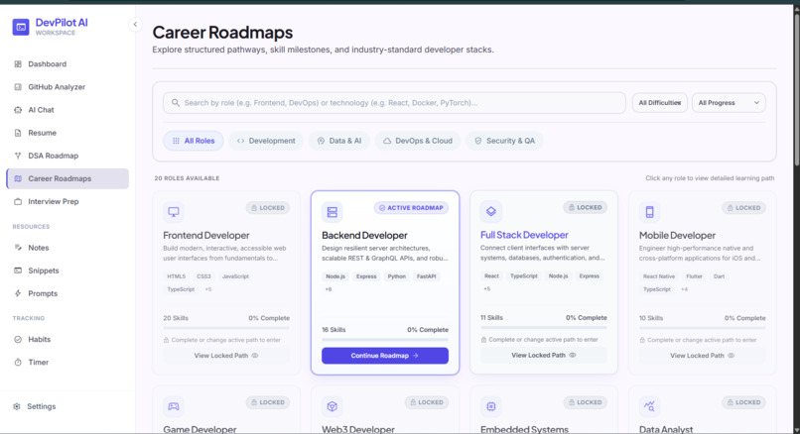
Task: View Locked Path for Full Stack Developer
Action: point(544,355)
